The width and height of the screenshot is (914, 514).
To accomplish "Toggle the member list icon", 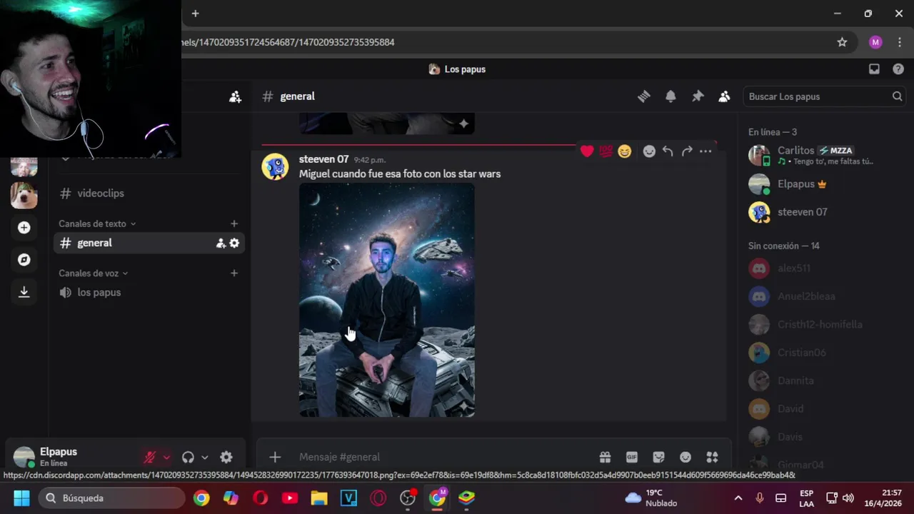I will 724,96.
